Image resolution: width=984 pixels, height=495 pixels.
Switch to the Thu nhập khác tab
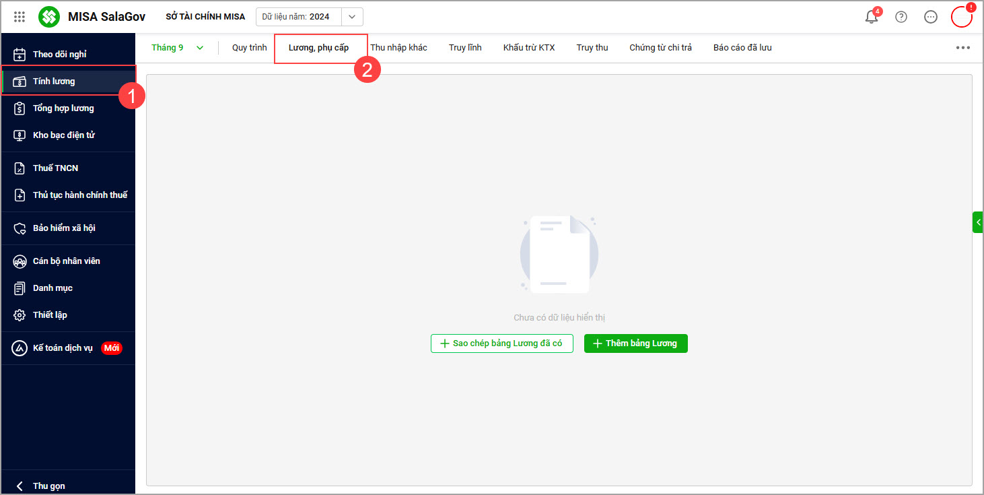click(x=398, y=47)
